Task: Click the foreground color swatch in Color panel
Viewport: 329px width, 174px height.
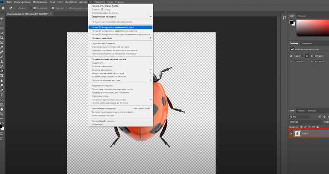Action: [x=292, y=22]
